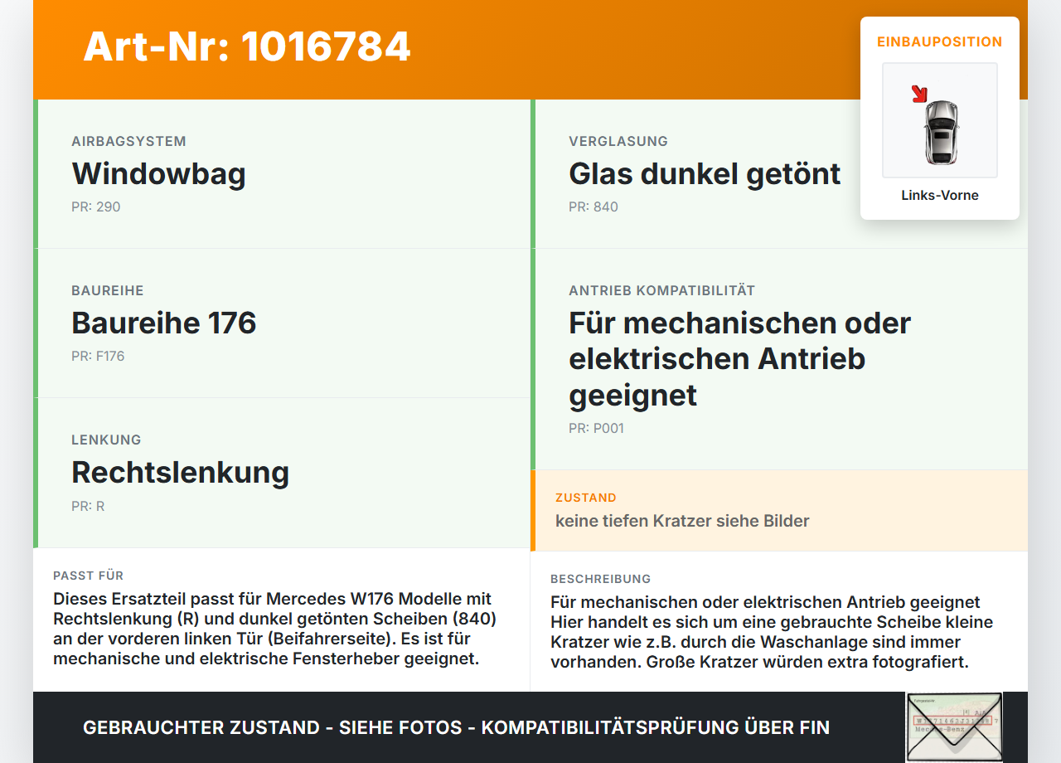Expand the Passt für description section
Screen dimensions: 1061x763
(x=282, y=622)
